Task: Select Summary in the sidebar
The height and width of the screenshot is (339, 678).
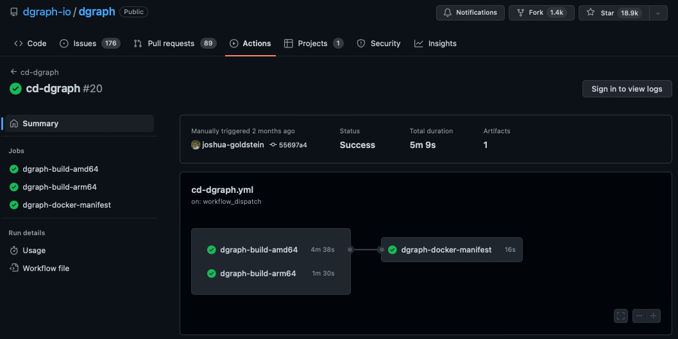Action: coord(80,124)
